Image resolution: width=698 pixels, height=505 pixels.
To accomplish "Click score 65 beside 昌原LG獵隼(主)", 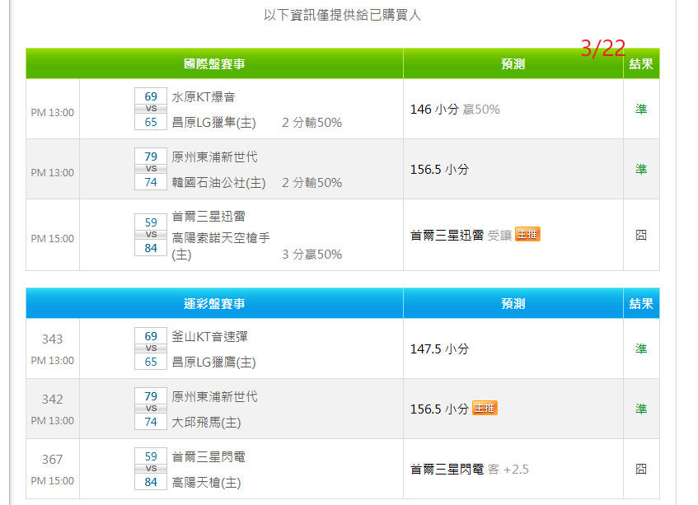I will 151,122.
